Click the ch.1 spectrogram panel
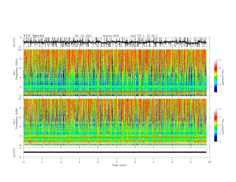Image resolution: width=236 pixels, height=182 pixels. click(x=115, y=73)
